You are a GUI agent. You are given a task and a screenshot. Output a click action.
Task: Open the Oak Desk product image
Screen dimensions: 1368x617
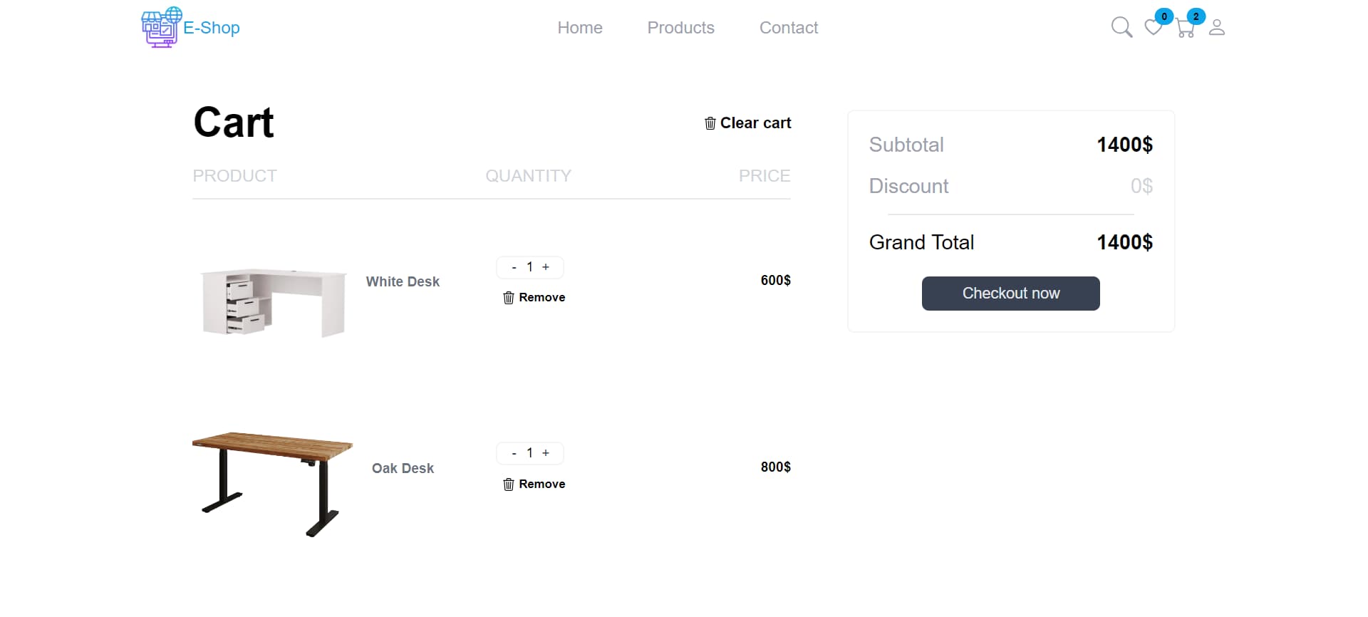pyautogui.click(x=272, y=483)
